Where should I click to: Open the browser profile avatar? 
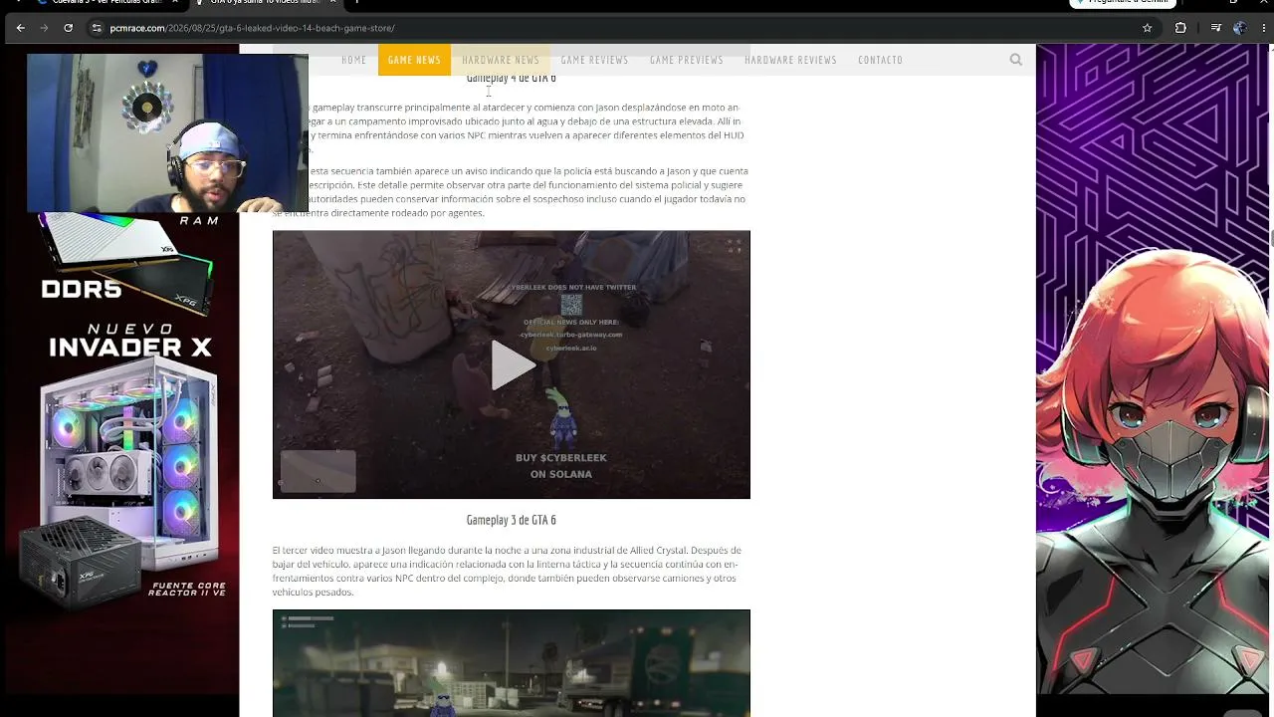(1239, 28)
